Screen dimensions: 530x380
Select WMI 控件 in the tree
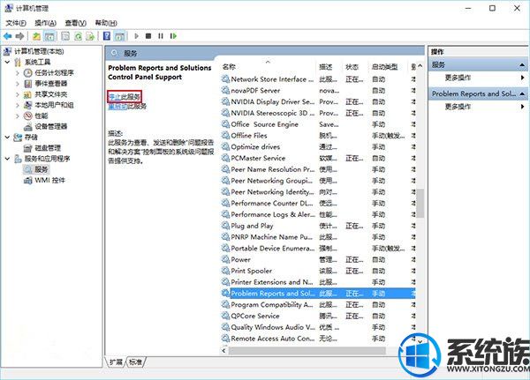coord(49,180)
